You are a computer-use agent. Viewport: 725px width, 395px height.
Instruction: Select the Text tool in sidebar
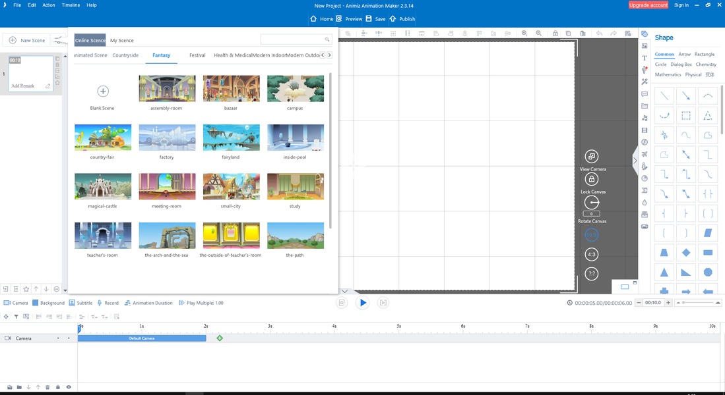(x=645, y=58)
